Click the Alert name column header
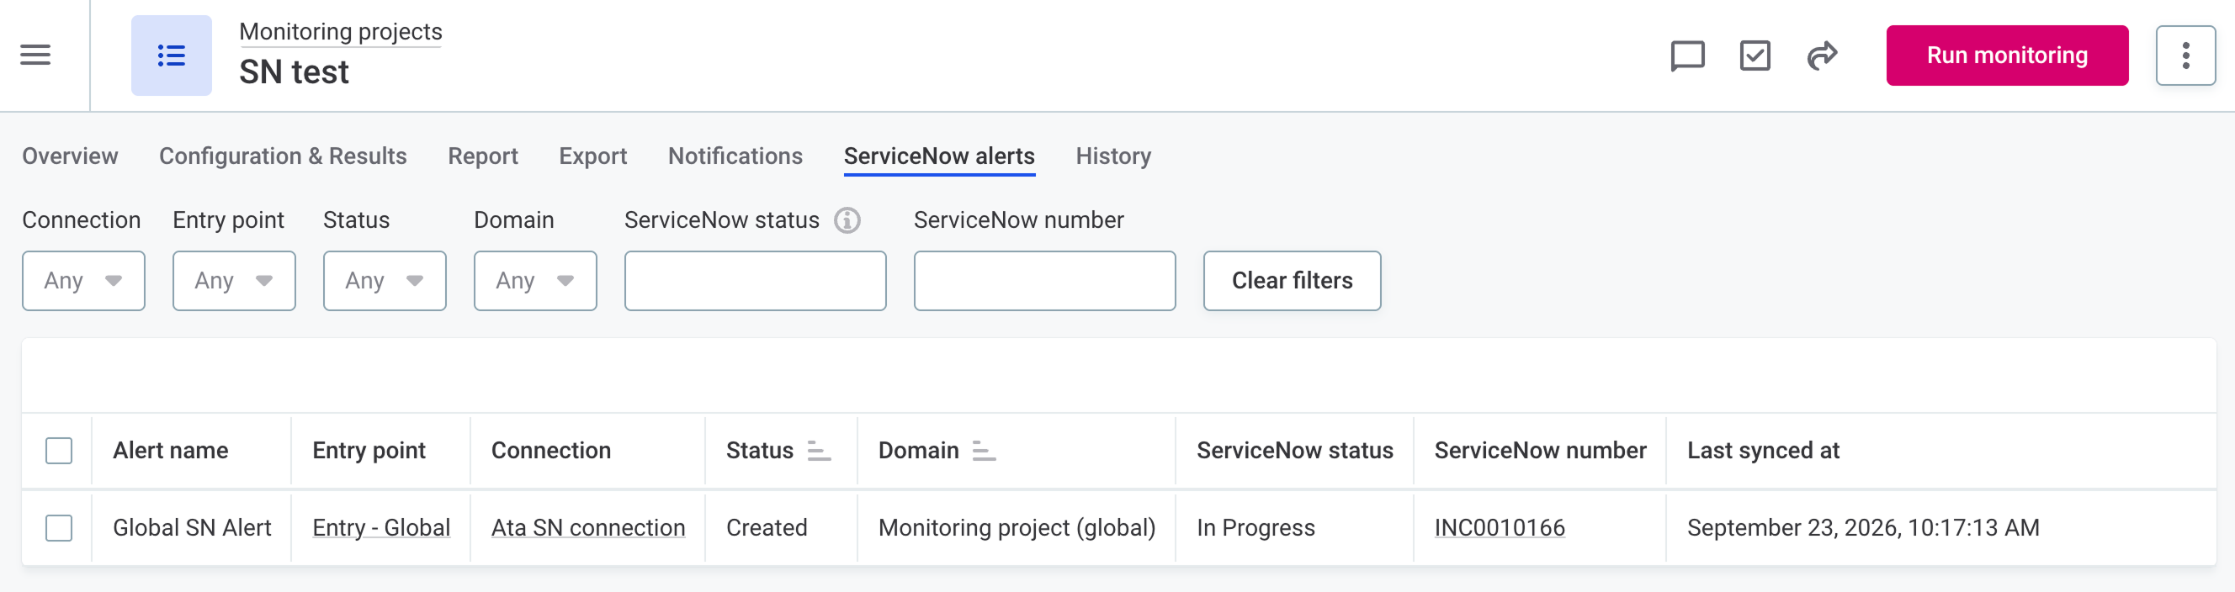 (170, 451)
